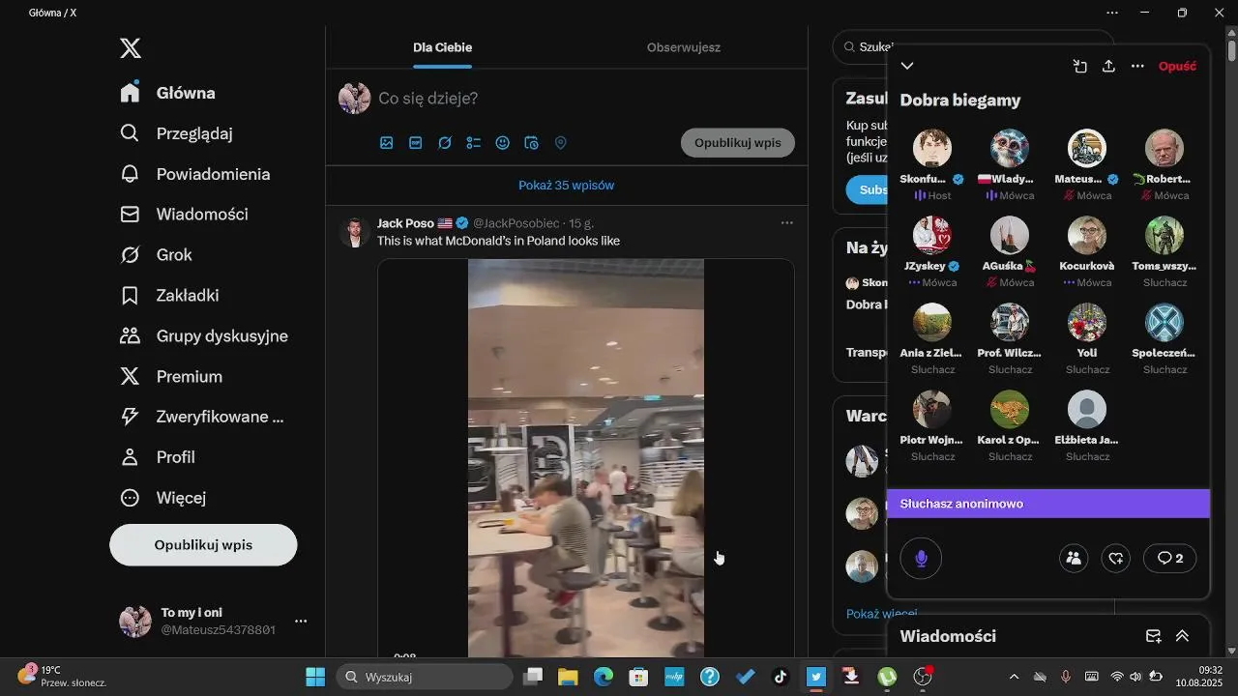Open TikTok from taskbar
Screen dimensions: 1238x696
781,677
